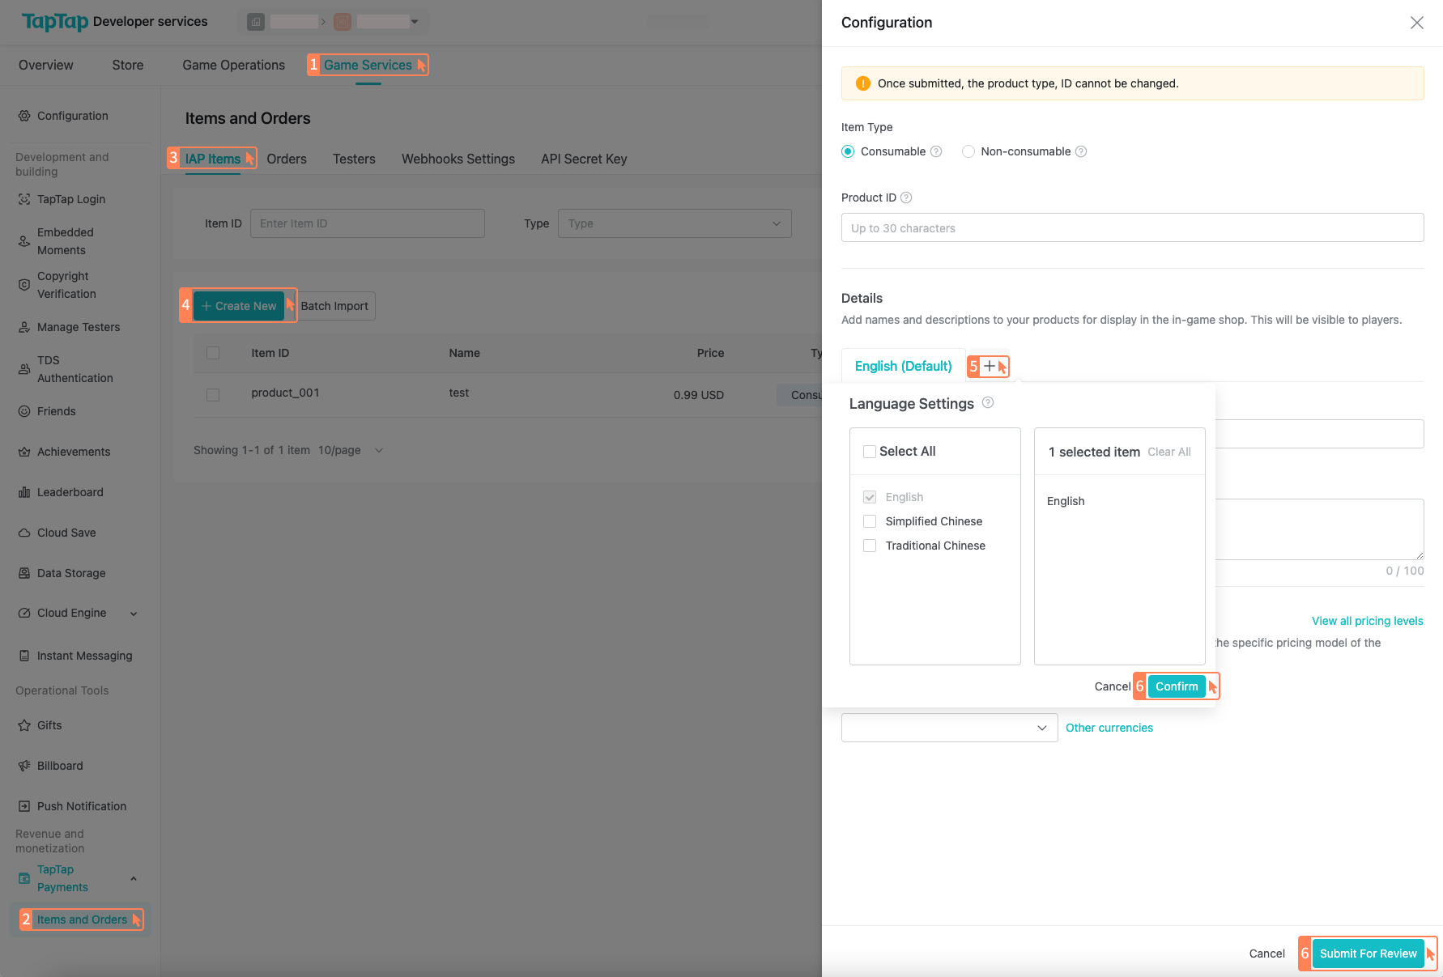Collapse the TapTap Payments section chevron

pyautogui.click(x=134, y=878)
